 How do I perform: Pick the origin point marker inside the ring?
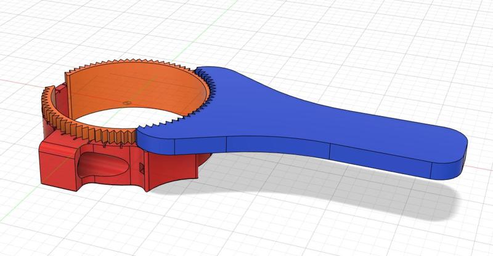tap(126, 103)
